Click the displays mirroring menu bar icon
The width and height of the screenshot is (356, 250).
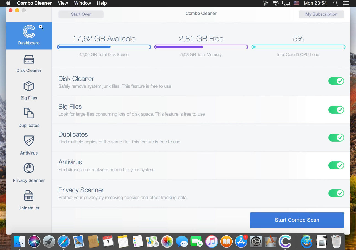click(x=286, y=3)
